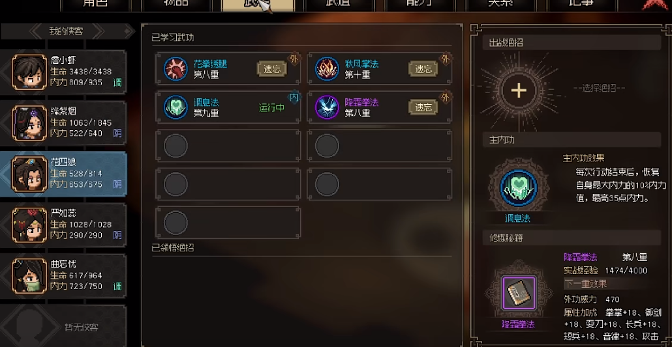Toggle the 运行中 status of 调息法
The image size is (672, 347).
click(x=271, y=108)
